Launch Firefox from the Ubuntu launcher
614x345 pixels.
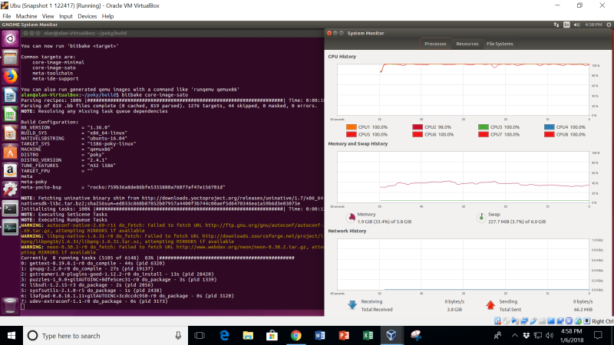10,76
